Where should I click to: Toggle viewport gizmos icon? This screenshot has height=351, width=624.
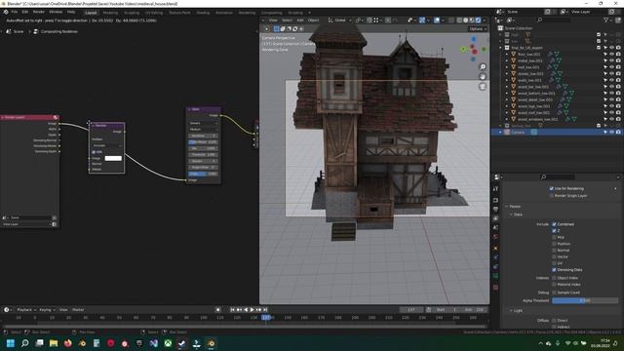click(x=422, y=19)
